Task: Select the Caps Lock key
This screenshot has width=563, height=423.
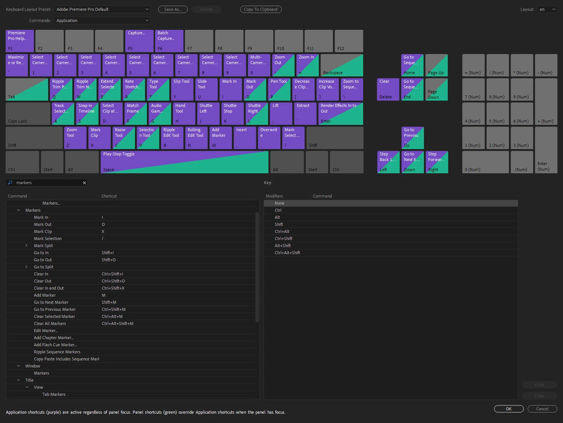Action: 28,114
